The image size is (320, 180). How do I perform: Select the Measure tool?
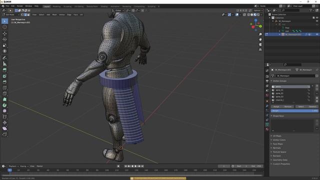[4, 64]
